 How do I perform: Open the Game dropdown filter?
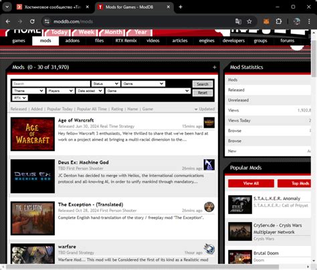148,91
